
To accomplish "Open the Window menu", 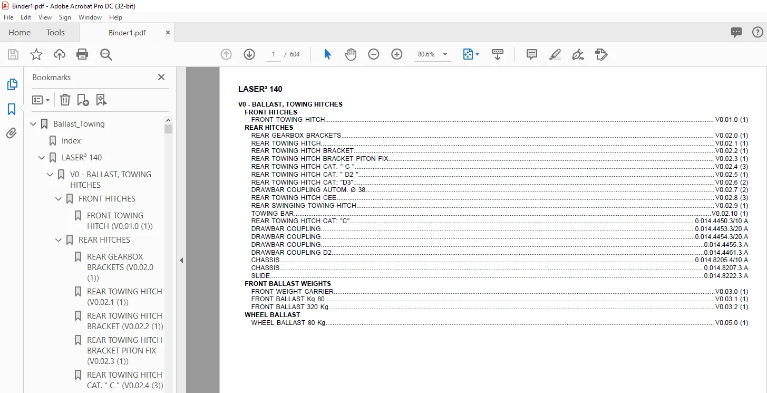I will coord(90,17).
